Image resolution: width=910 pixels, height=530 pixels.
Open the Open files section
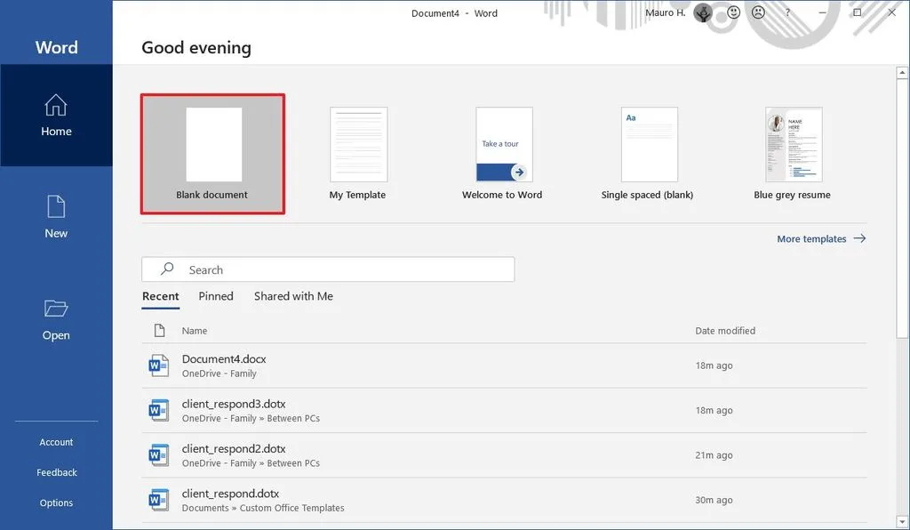56,319
